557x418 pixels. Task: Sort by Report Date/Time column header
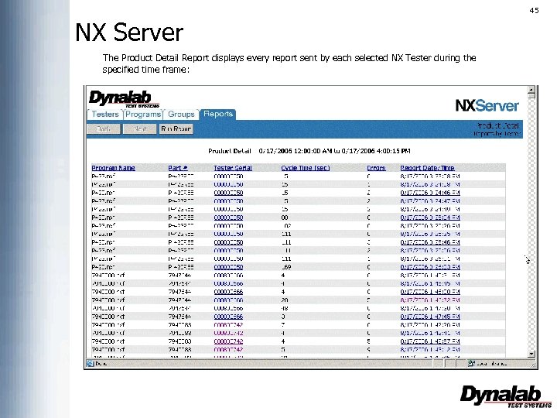(427, 168)
